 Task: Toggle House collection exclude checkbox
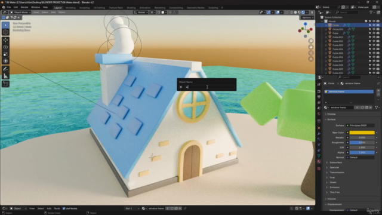point(366,21)
